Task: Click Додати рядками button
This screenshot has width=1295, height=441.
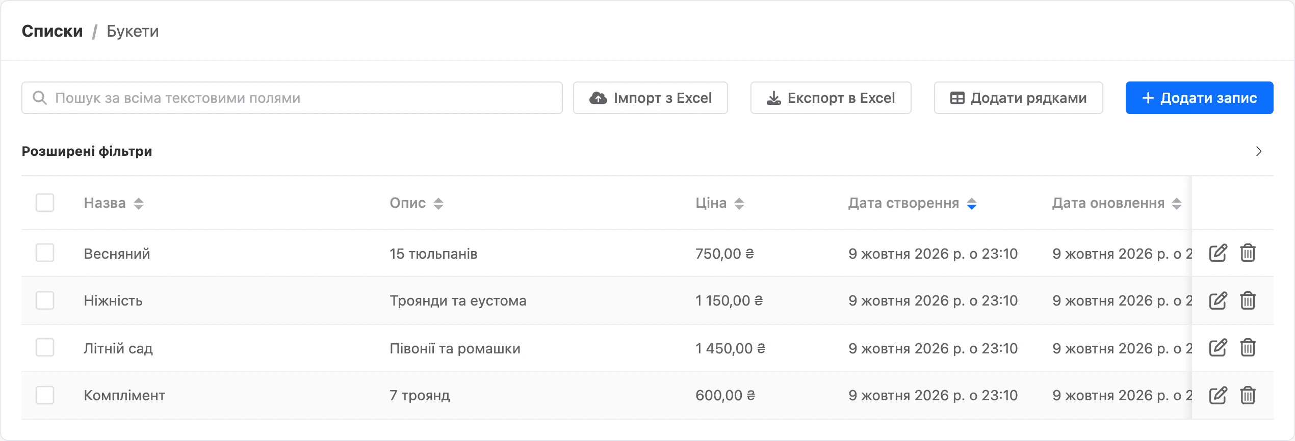Action: pyautogui.click(x=1018, y=98)
